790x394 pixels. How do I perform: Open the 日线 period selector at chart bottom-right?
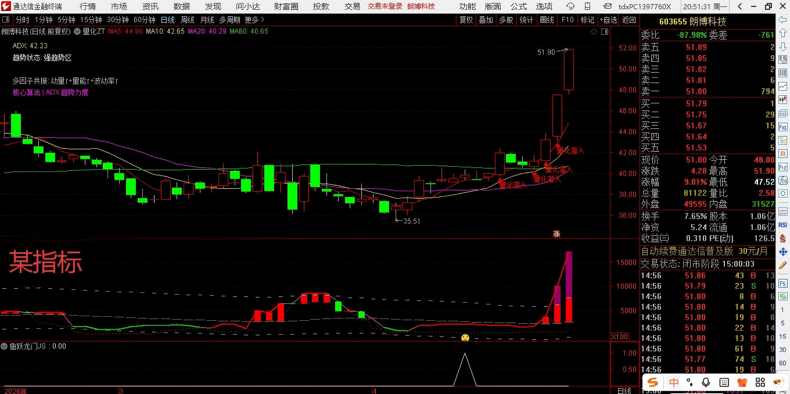(x=624, y=390)
